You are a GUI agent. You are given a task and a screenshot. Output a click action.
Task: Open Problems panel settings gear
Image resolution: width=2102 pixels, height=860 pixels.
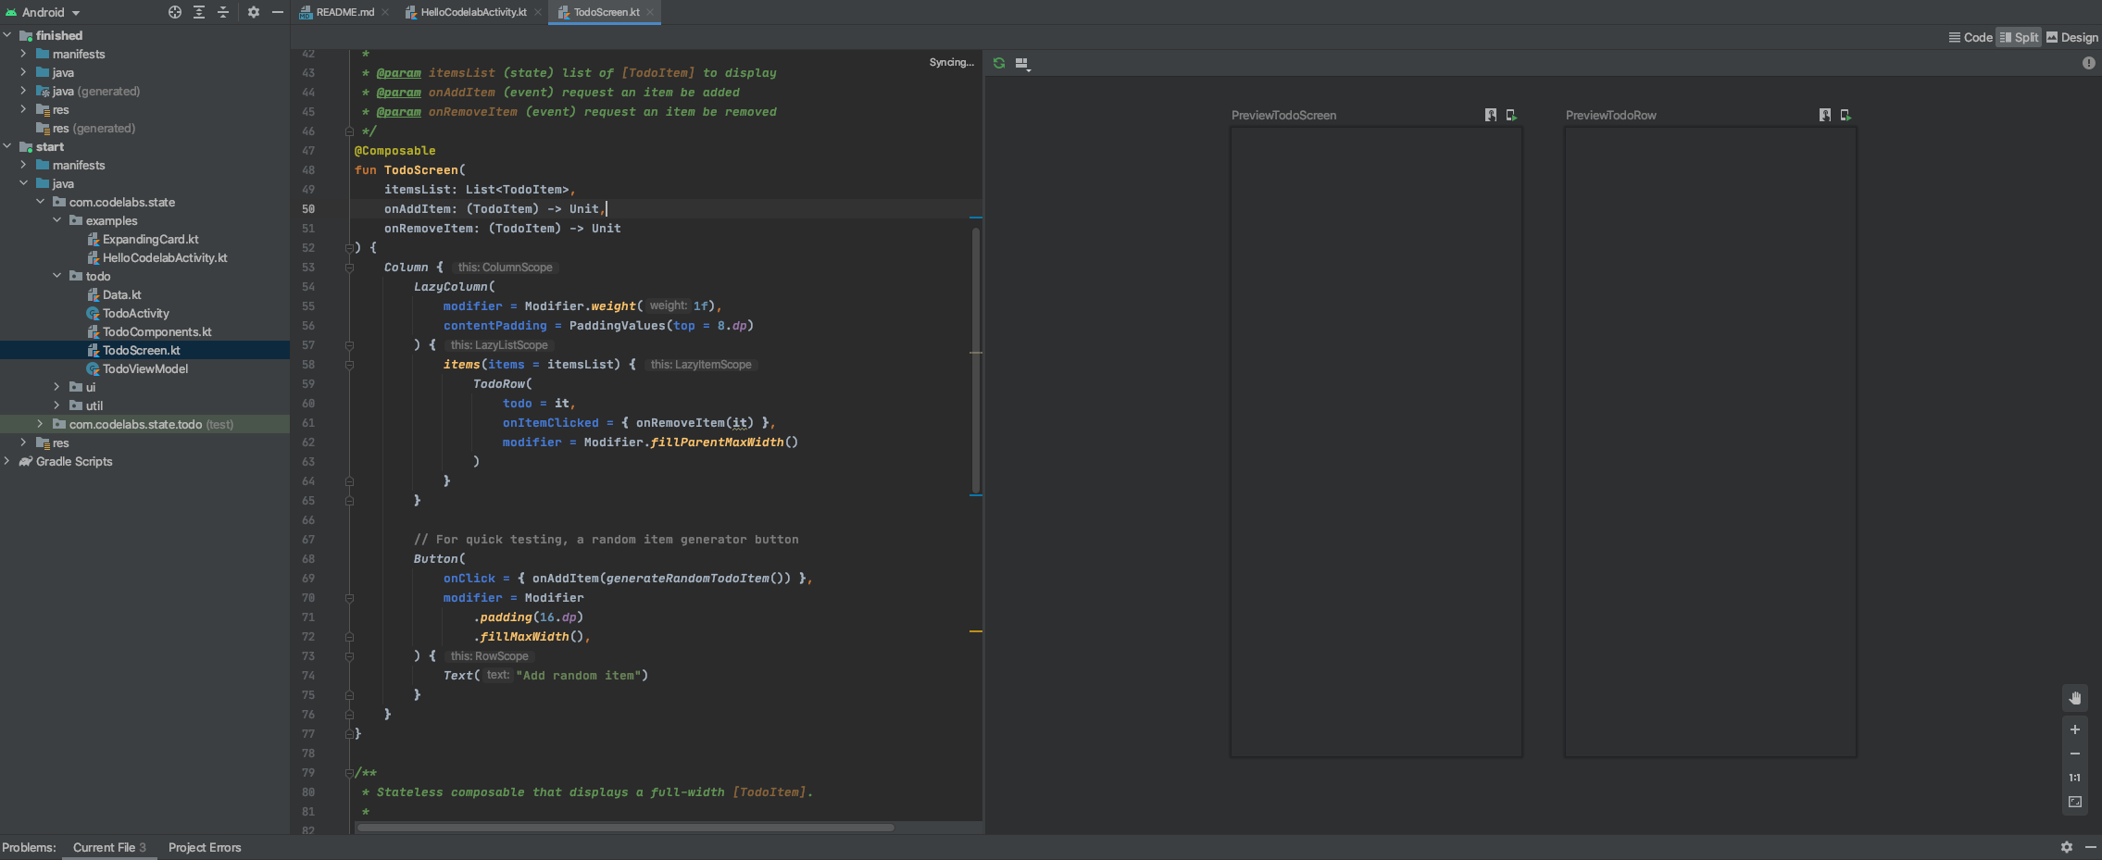click(x=2067, y=847)
